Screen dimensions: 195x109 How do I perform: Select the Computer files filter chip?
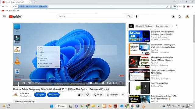162,26
